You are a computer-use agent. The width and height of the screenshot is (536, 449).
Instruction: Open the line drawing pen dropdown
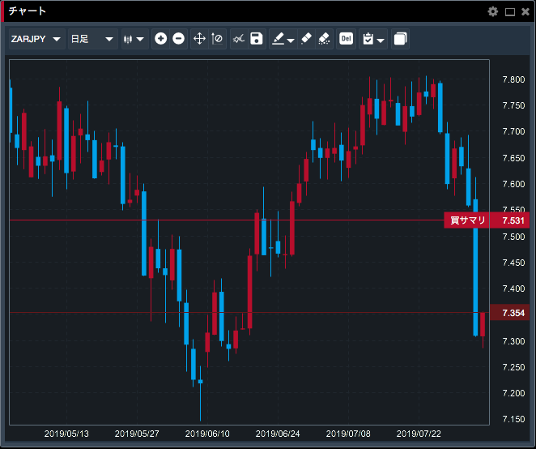pos(283,39)
